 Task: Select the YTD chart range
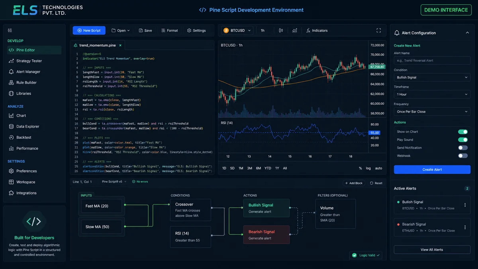pos(268,168)
